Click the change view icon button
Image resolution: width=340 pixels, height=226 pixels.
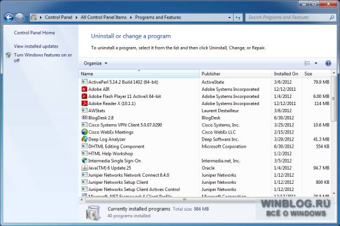pos(307,63)
